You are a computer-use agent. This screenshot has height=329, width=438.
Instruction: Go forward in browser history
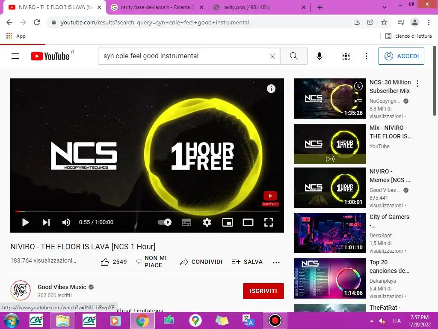click(x=23, y=22)
